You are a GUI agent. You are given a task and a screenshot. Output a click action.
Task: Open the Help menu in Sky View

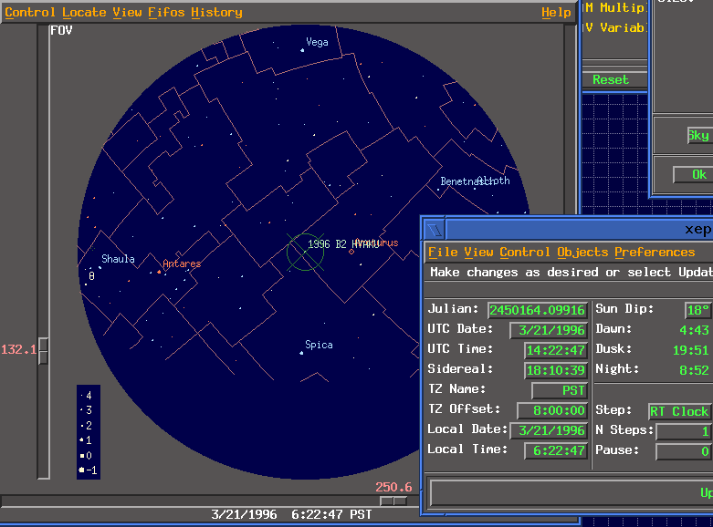click(x=556, y=12)
